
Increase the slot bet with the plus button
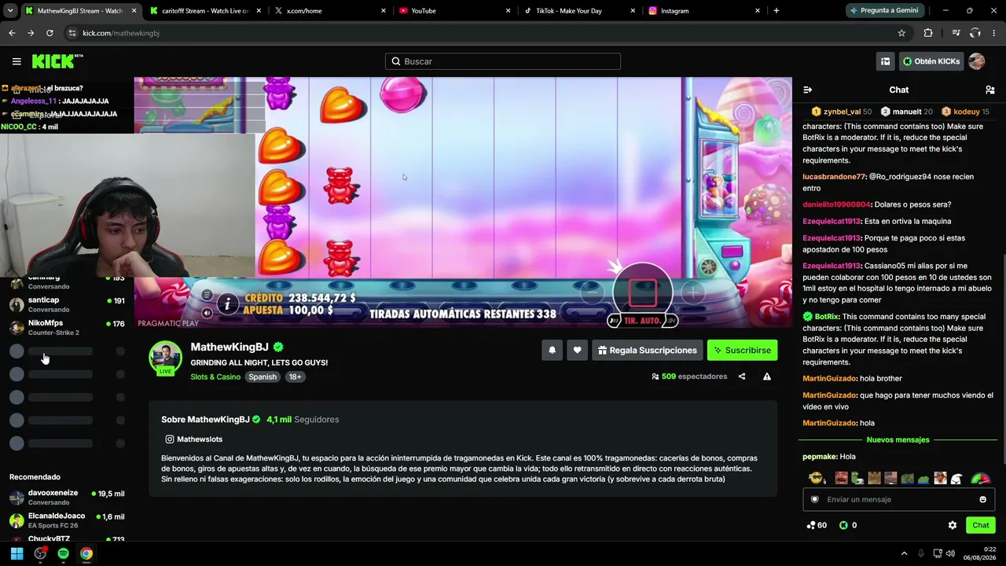[692, 292]
